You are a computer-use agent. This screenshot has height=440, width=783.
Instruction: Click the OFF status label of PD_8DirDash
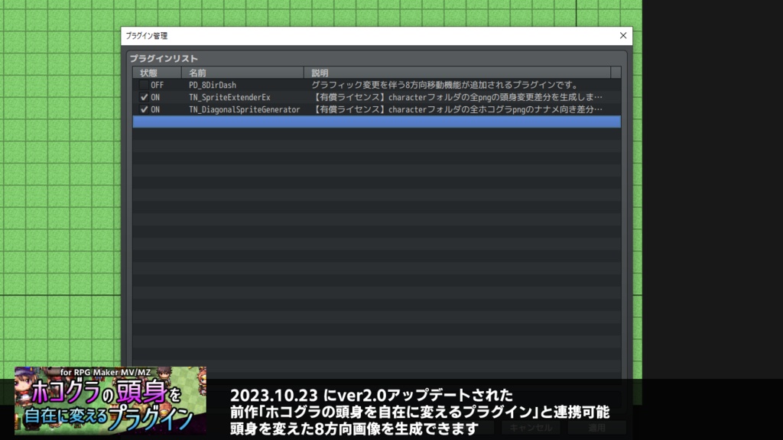(155, 85)
